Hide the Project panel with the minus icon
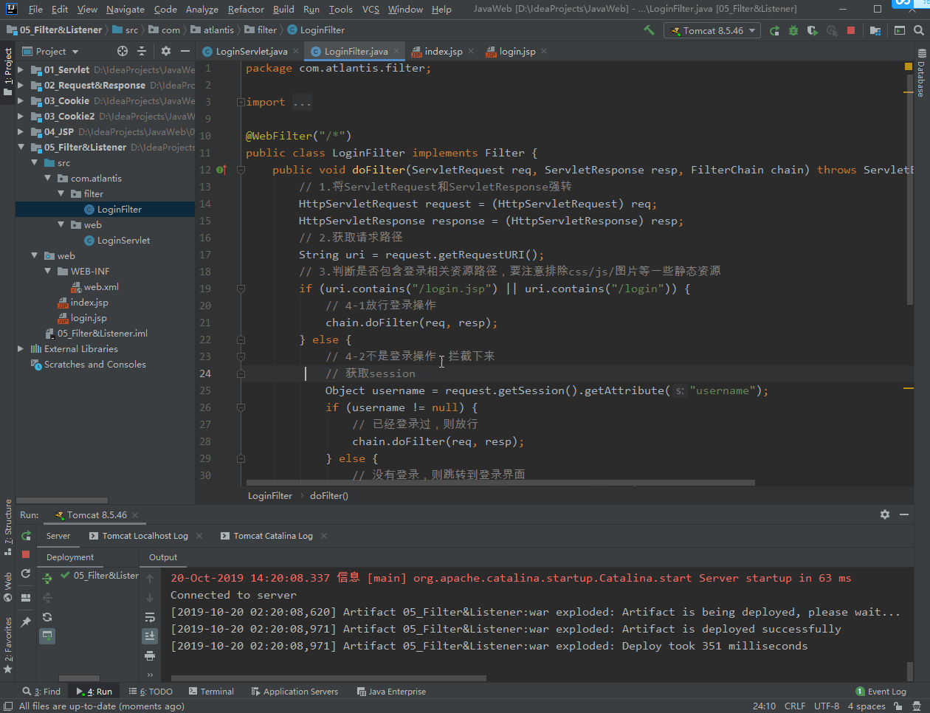This screenshot has height=713, width=930. coord(185,51)
